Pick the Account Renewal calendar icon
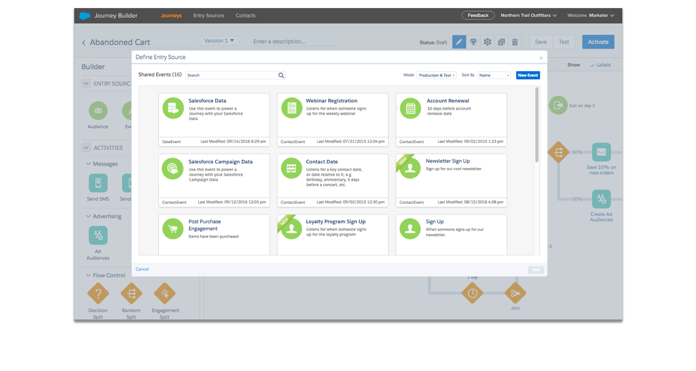This screenshot has height=371, width=696. 411,108
